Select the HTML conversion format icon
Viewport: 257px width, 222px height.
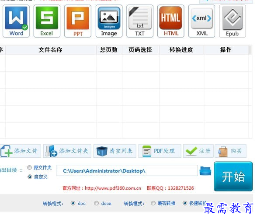pos(171,21)
